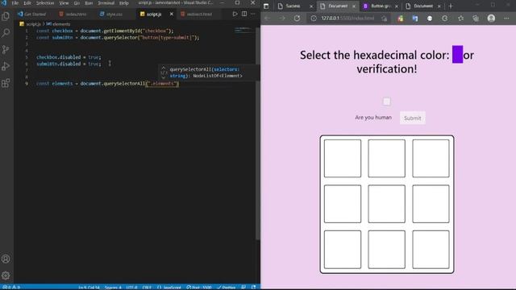Switch to the Get Started editor tab
Screen dimensions: 516x290
point(35,14)
